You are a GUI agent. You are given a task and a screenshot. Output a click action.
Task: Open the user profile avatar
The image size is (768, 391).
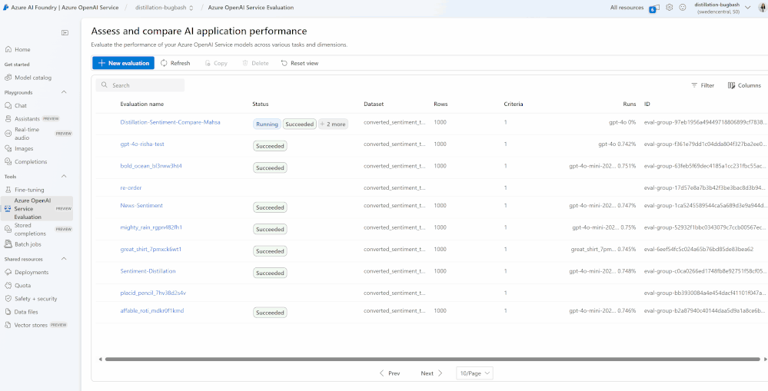(761, 8)
